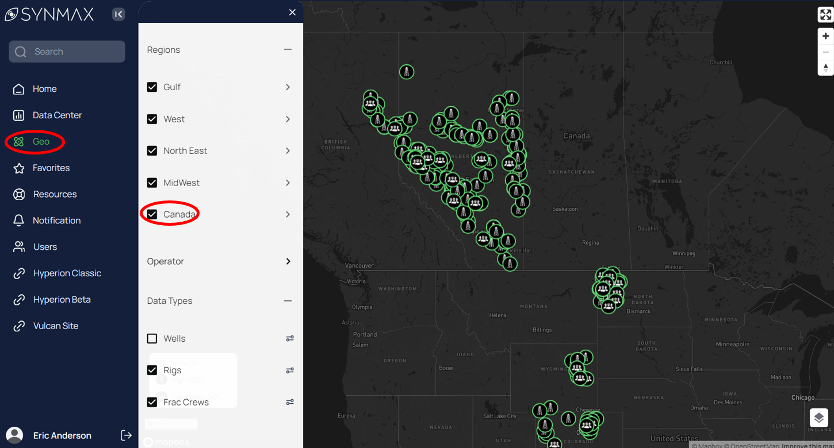The image size is (834, 448).
Task: Open Rigs filter settings icon
Action: pyautogui.click(x=290, y=370)
